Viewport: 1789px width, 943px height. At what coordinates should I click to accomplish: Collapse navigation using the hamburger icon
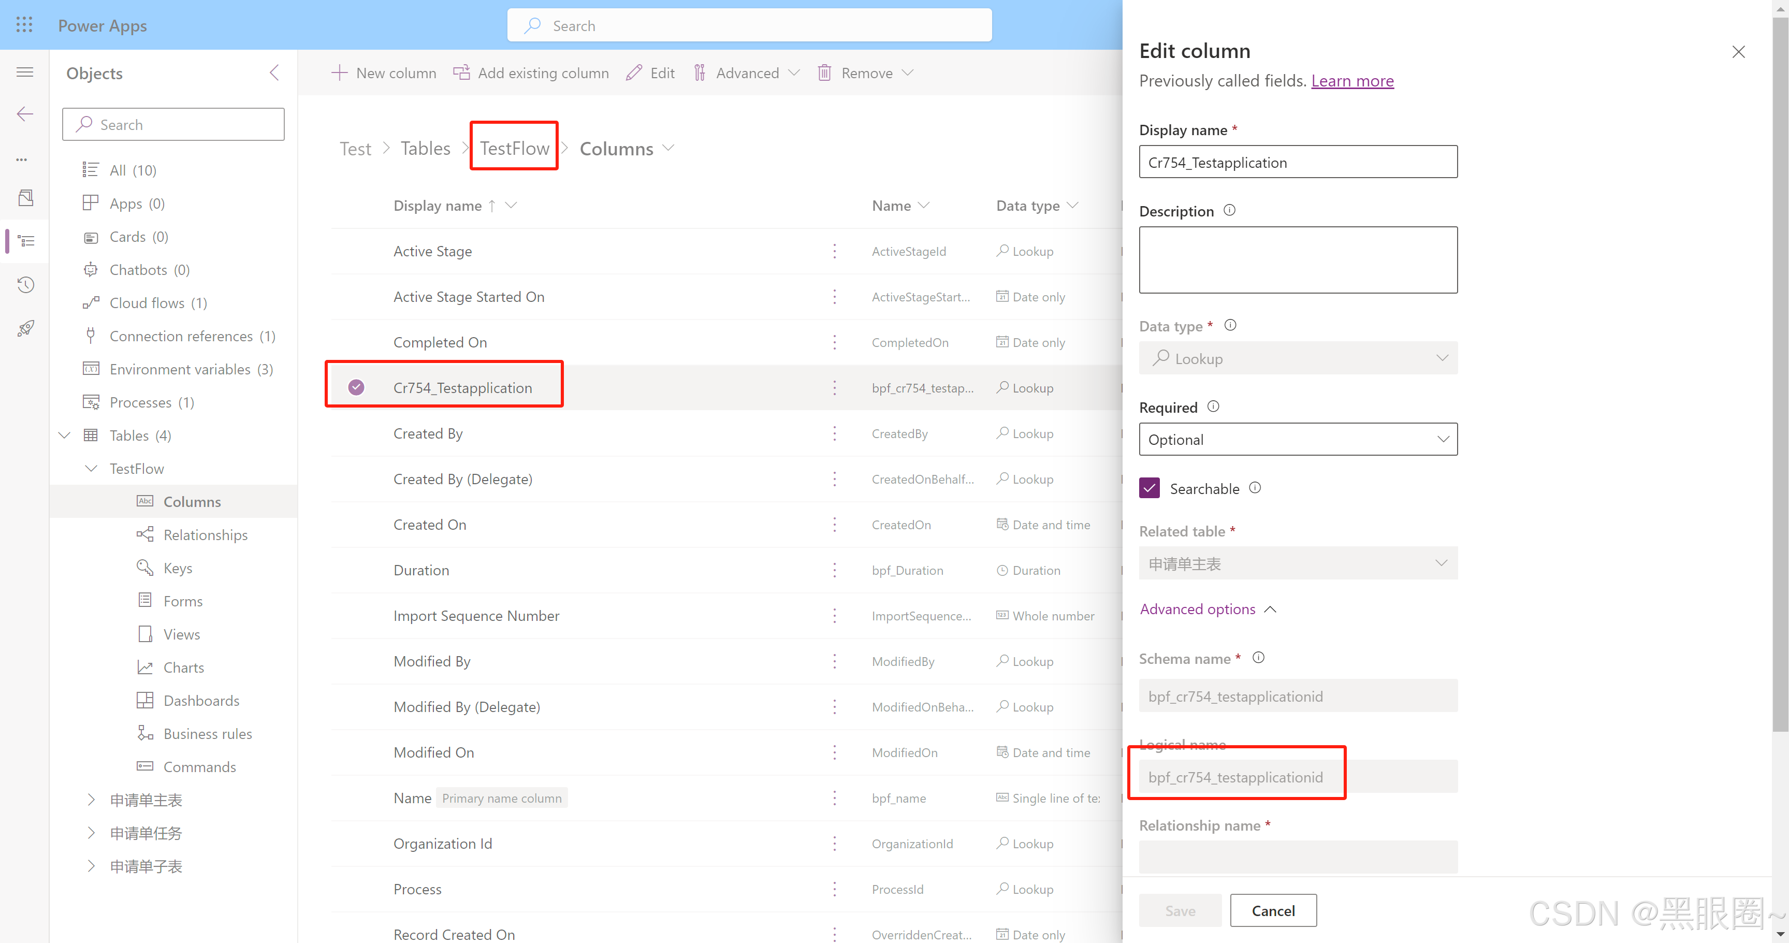click(24, 71)
